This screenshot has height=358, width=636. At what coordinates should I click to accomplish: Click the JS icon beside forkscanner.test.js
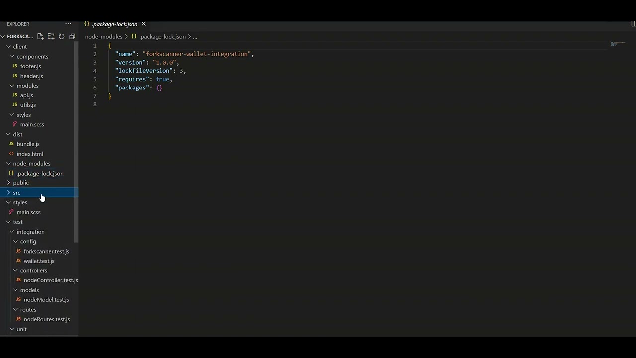(x=18, y=251)
